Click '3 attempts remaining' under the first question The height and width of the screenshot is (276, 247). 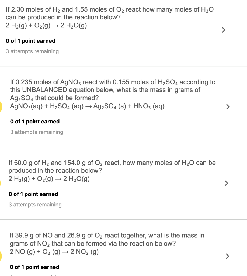pos(32,51)
